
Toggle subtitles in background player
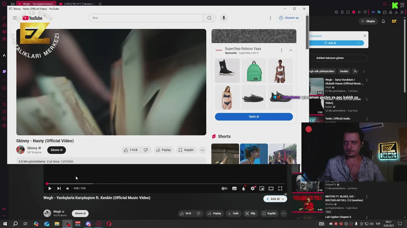pos(234,188)
